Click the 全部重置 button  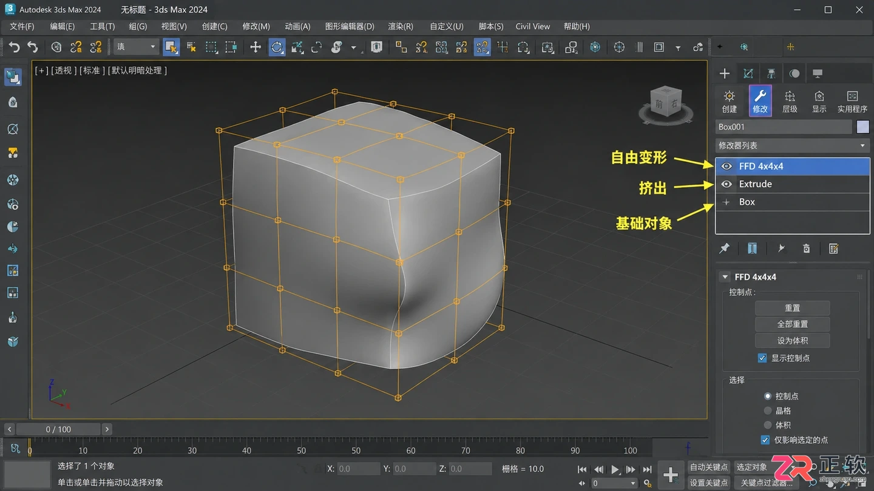792,324
